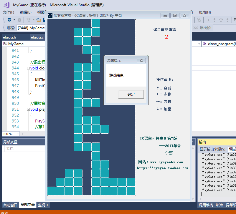This screenshot has height=214, width=236.
Task: Close the 温馨提示 dialog with X
Action: pyautogui.click(x=141, y=60)
